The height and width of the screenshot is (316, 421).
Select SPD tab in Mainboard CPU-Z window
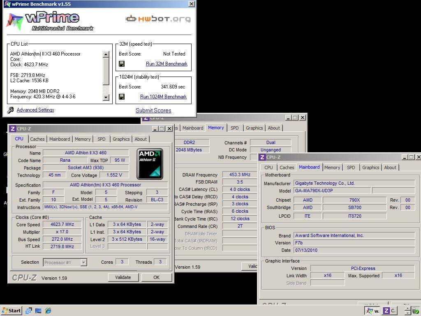pyautogui.click(x=351, y=167)
